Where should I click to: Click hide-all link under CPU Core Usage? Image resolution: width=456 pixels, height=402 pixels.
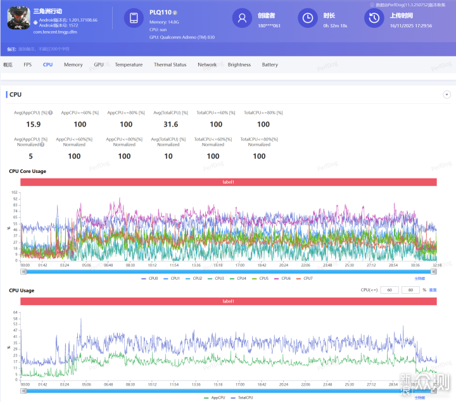point(419,277)
